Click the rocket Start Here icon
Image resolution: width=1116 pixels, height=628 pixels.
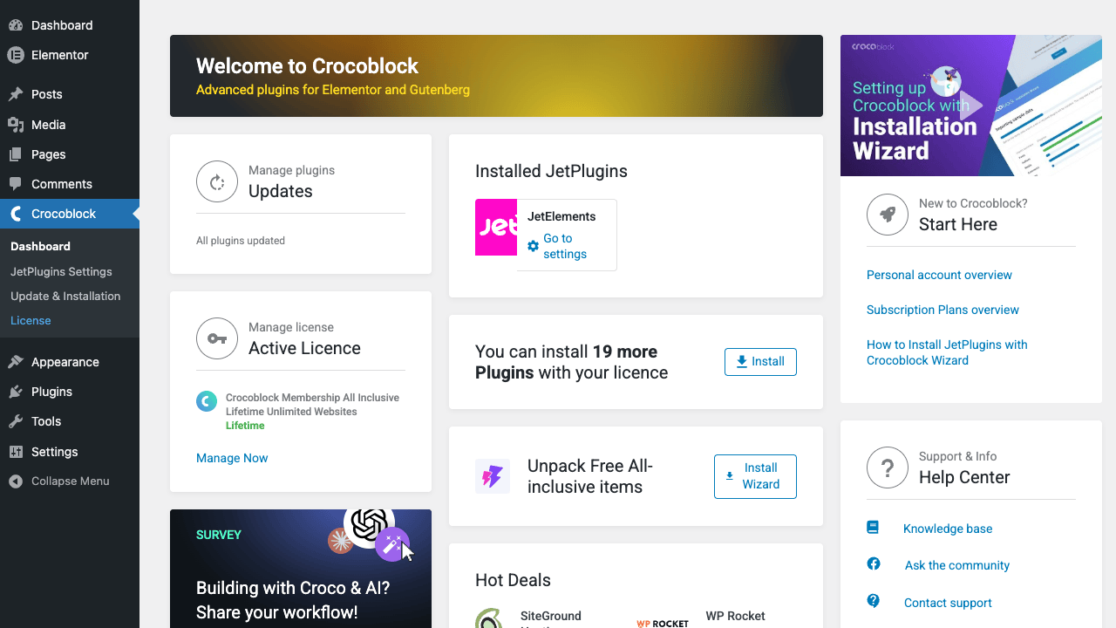click(x=888, y=215)
